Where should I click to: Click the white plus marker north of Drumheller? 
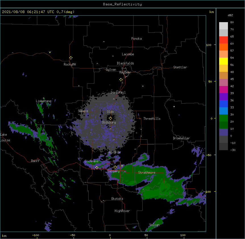(174, 106)
